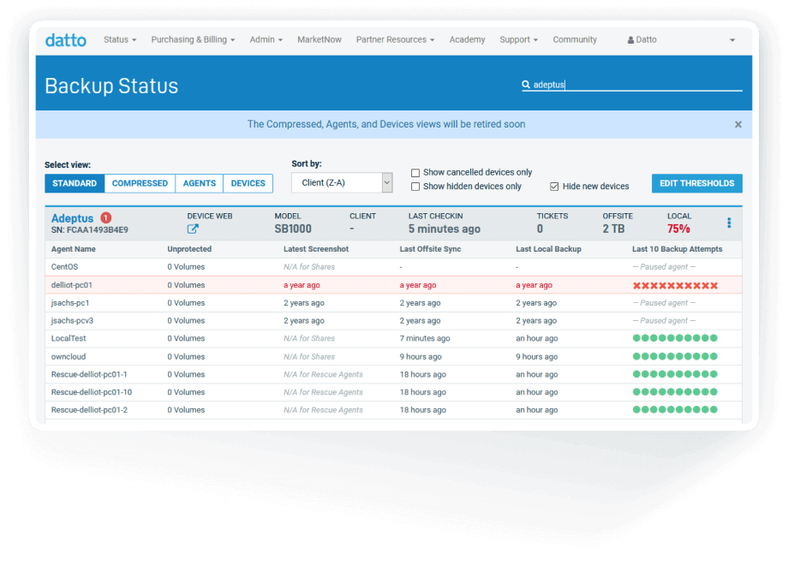The height and width of the screenshot is (577, 788).
Task: Uncheck Hide new devices
Action: tap(554, 187)
